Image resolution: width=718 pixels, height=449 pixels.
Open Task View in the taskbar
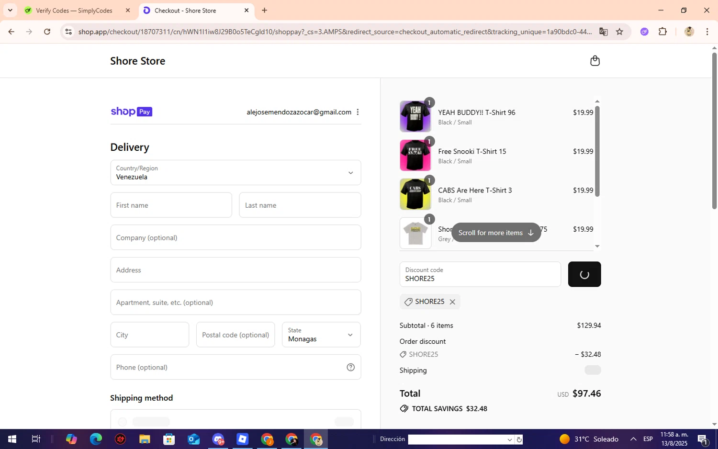[x=36, y=439]
